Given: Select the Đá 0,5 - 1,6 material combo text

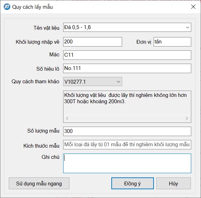Looking at the screenshot, I should coord(77,27).
